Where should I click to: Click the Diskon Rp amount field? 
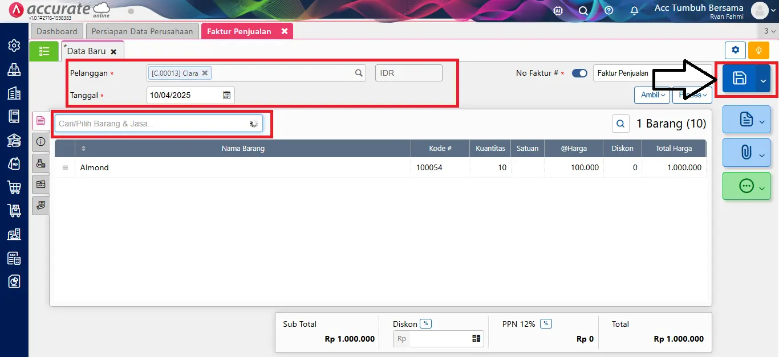(440, 339)
